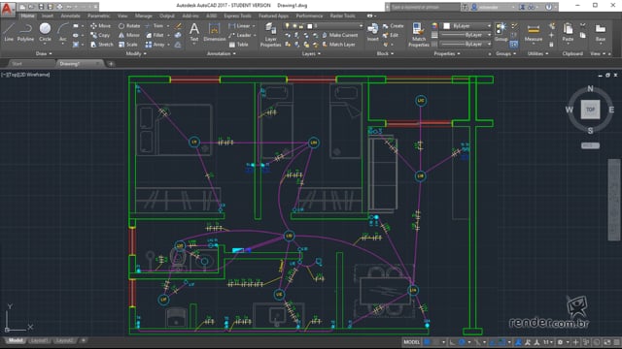Select the Arc tool
The width and height of the screenshot is (622, 349).
click(x=62, y=32)
